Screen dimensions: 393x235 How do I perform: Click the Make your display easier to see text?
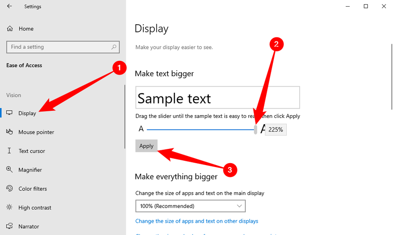point(174,47)
